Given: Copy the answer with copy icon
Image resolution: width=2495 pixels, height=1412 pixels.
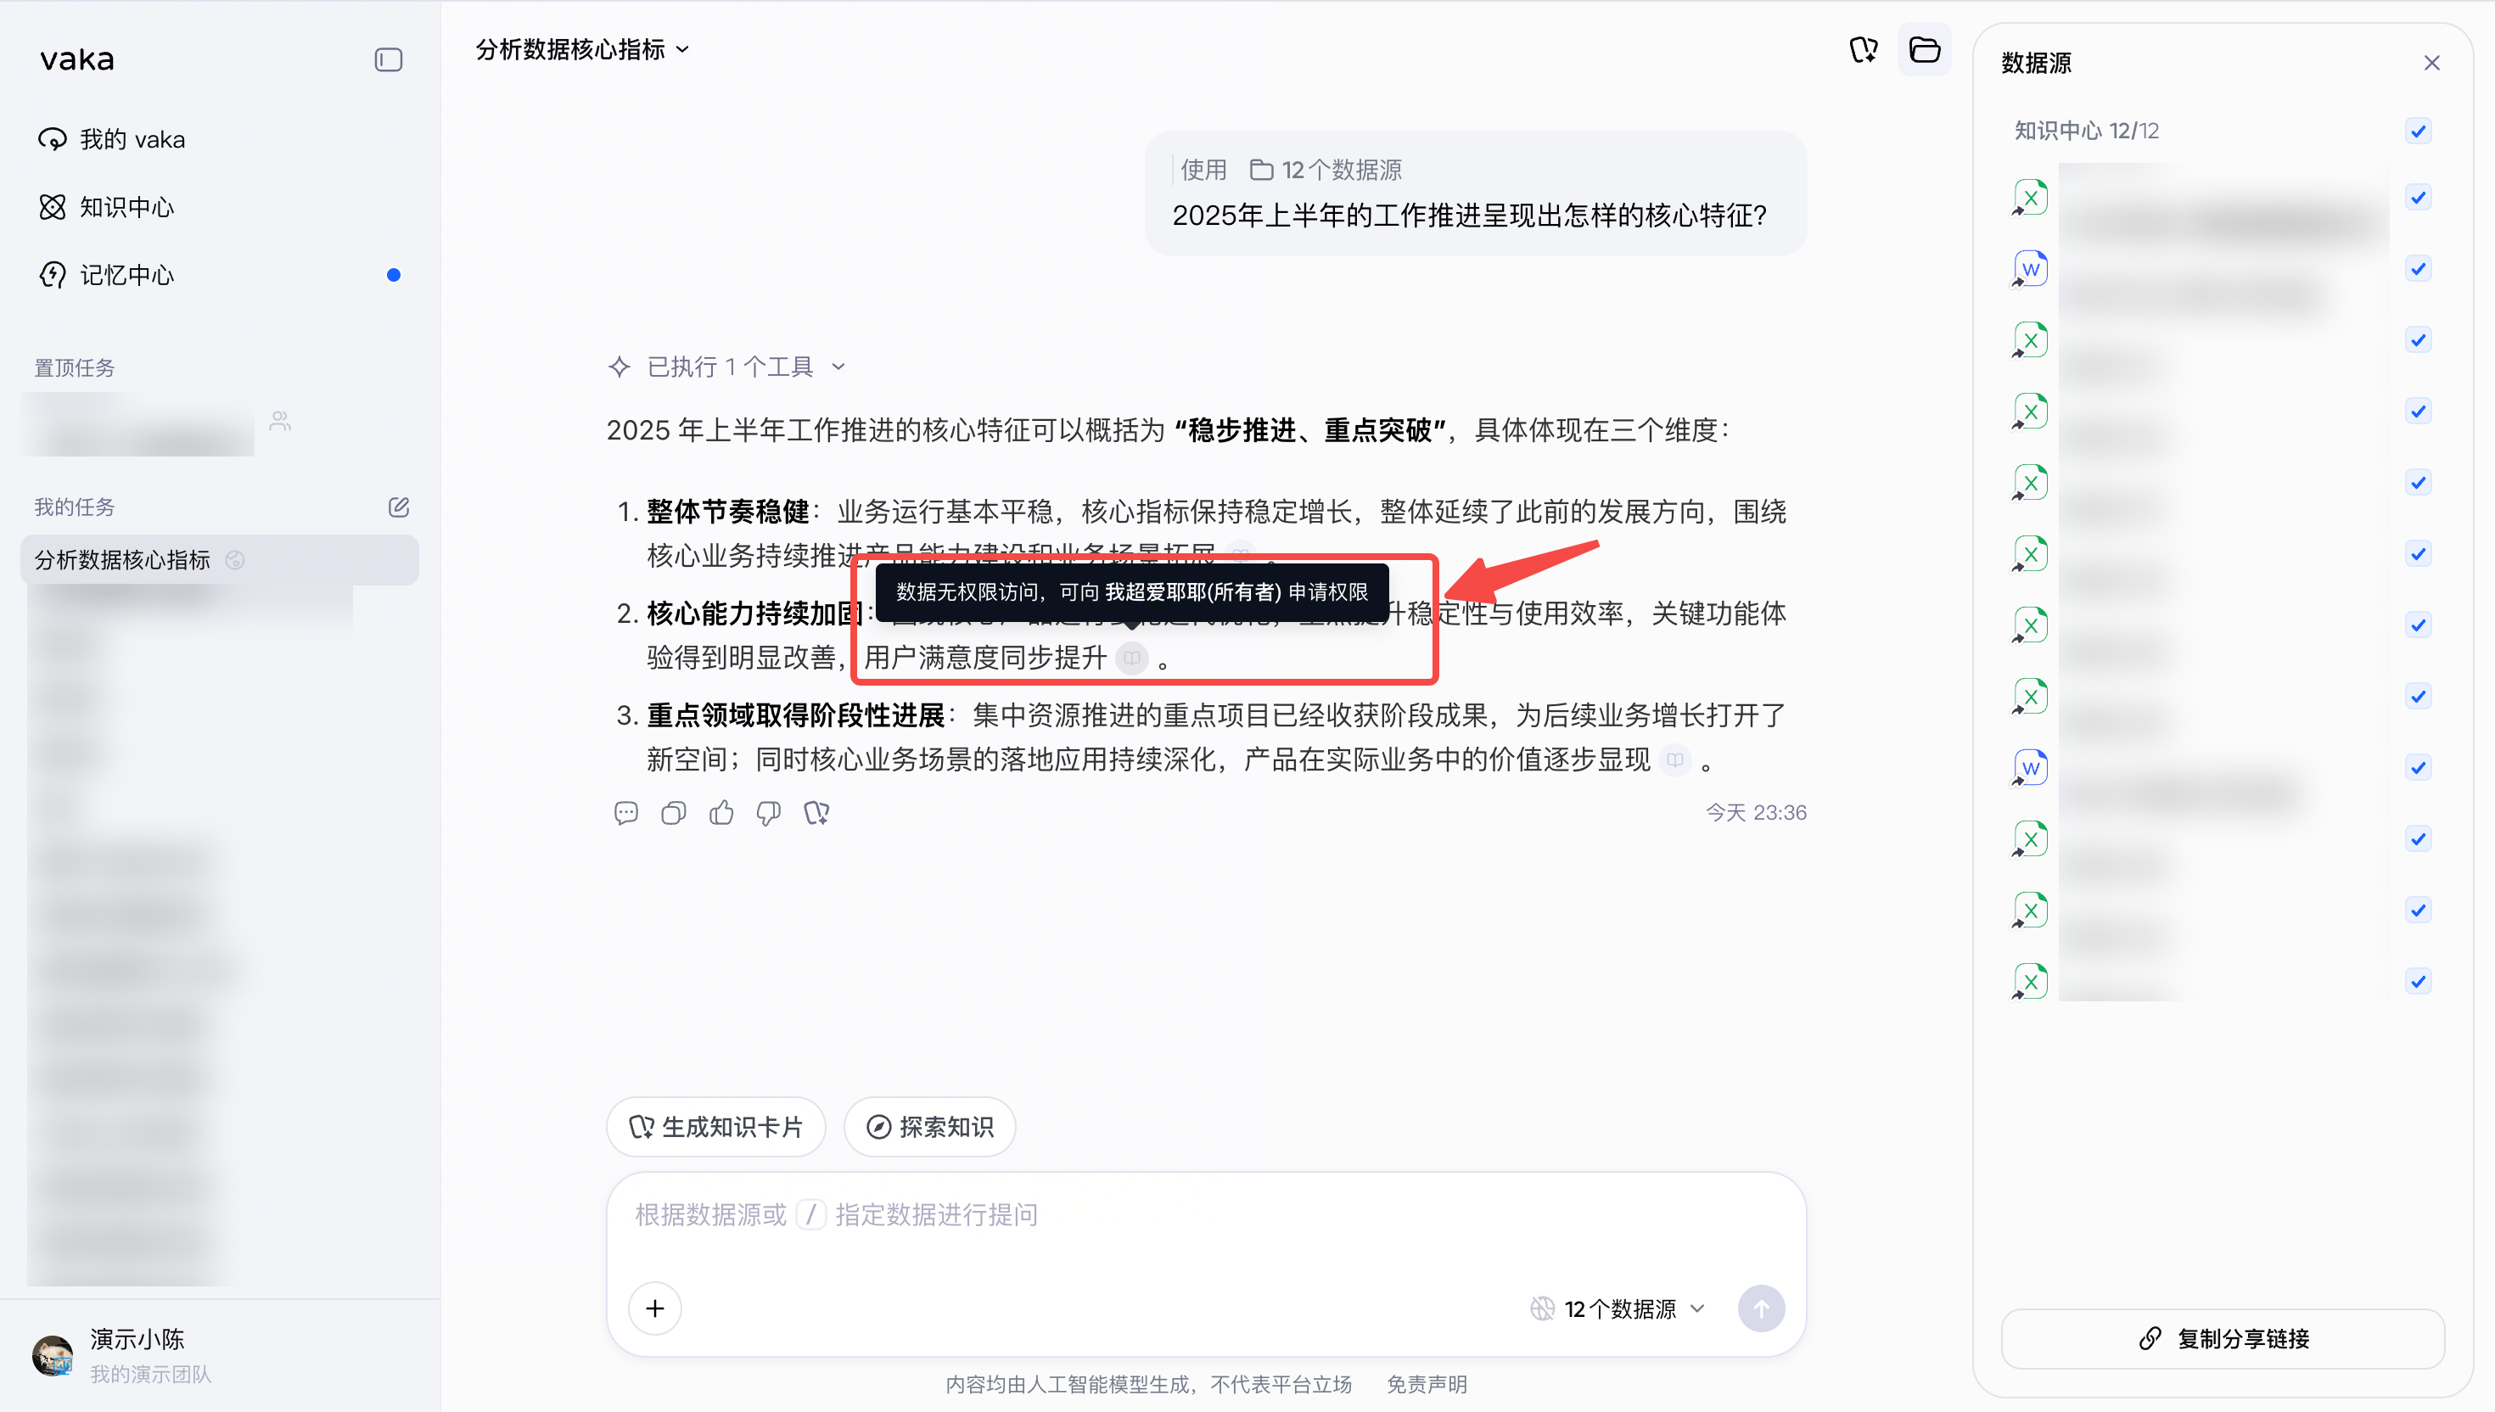Looking at the screenshot, I should click(x=674, y=813).
